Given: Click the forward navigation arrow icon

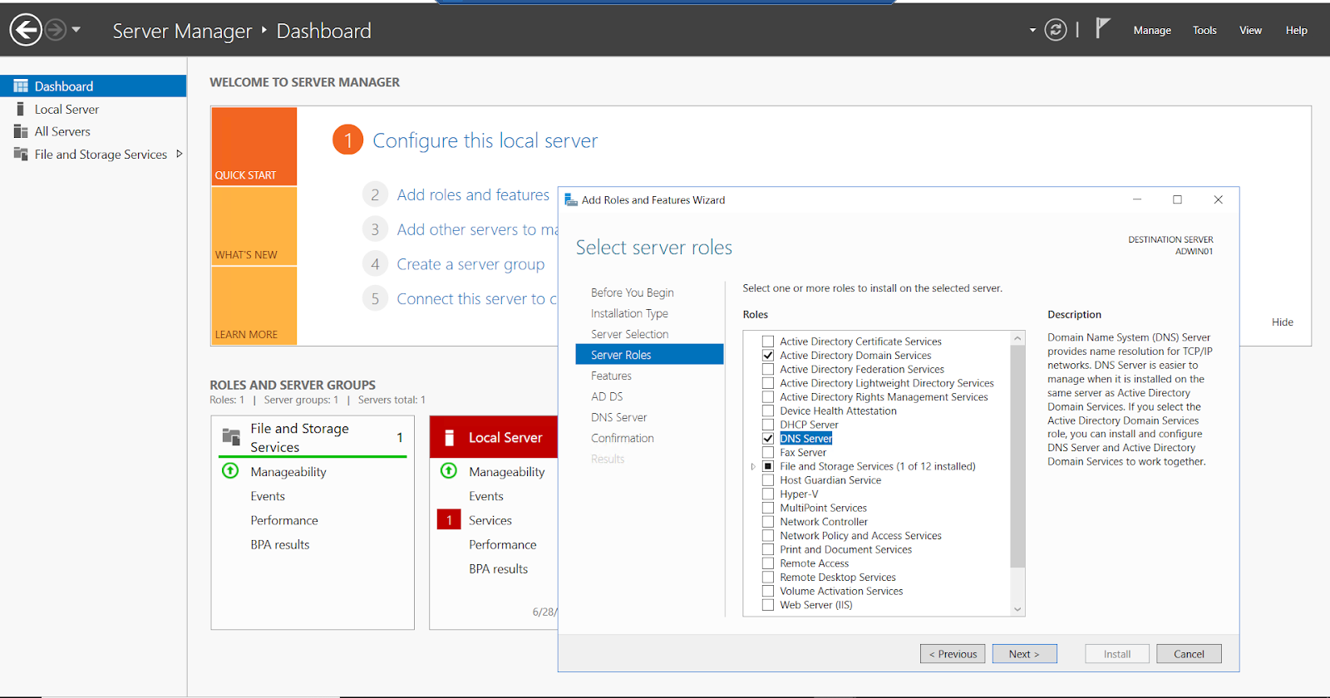Looking at the screenshot, I should (x=55, y=30).
